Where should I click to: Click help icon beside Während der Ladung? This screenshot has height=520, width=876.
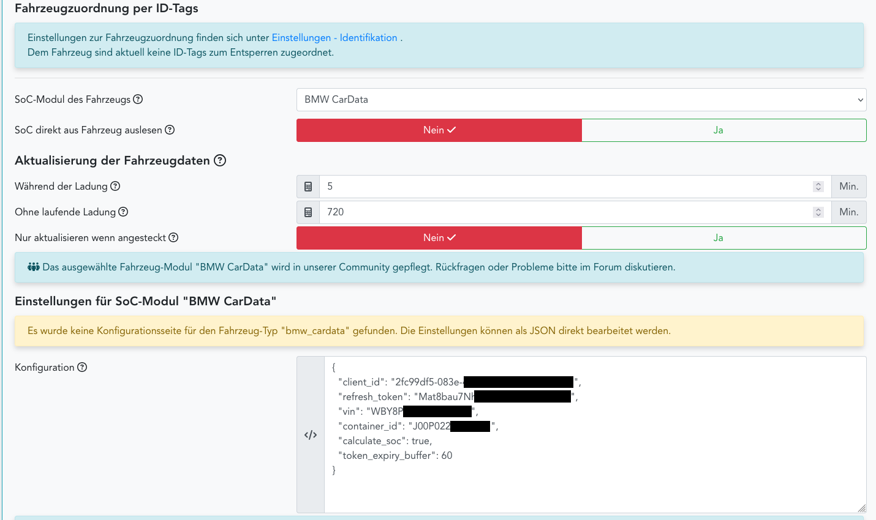(x=115, y=186)
